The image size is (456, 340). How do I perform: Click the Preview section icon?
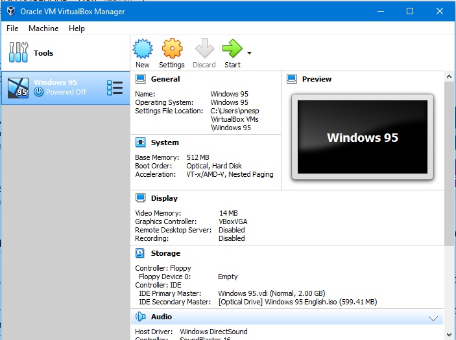click(x=292, y=78)
